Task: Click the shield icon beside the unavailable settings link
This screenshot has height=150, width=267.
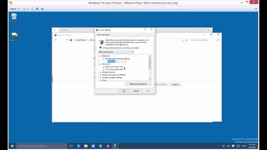Action: (x=101, y=47)
